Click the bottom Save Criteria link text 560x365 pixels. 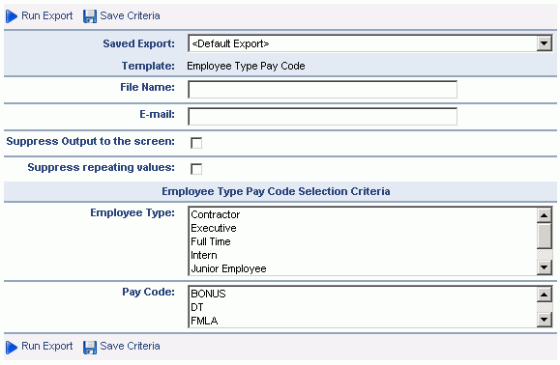pos(130,346)
